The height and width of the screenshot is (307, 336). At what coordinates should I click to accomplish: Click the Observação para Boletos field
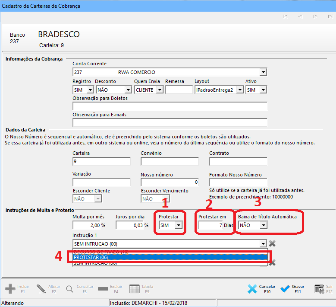tap(170, 106)
